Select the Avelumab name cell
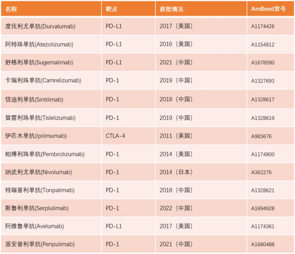295x254 pixels. pyautogui.click(x=35, y=226)
